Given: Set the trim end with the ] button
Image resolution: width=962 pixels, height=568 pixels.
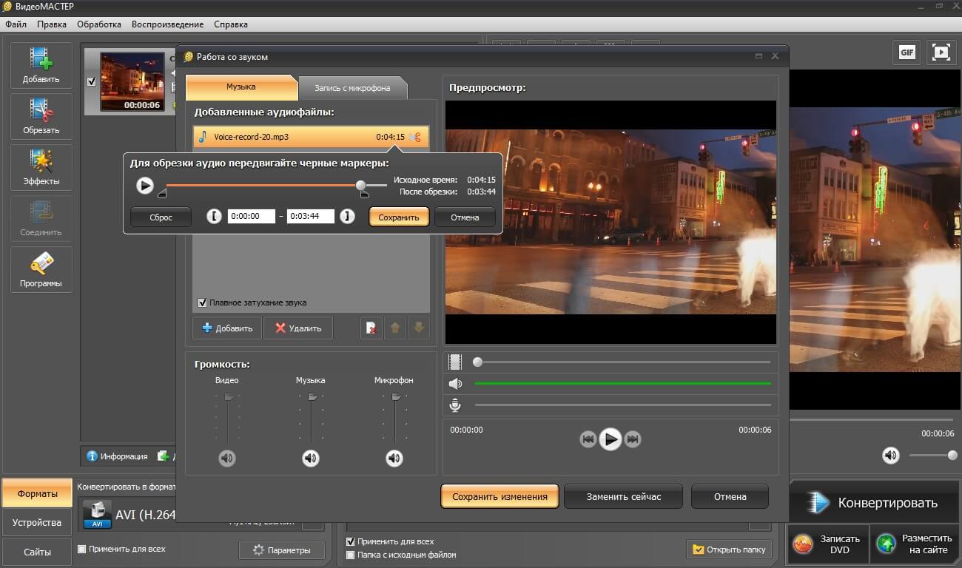Looking at the screenshot, I should pyautogui.click(x=348, y=217).
